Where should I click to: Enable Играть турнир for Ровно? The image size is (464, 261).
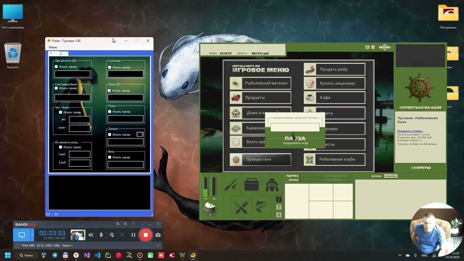point(109,112)
